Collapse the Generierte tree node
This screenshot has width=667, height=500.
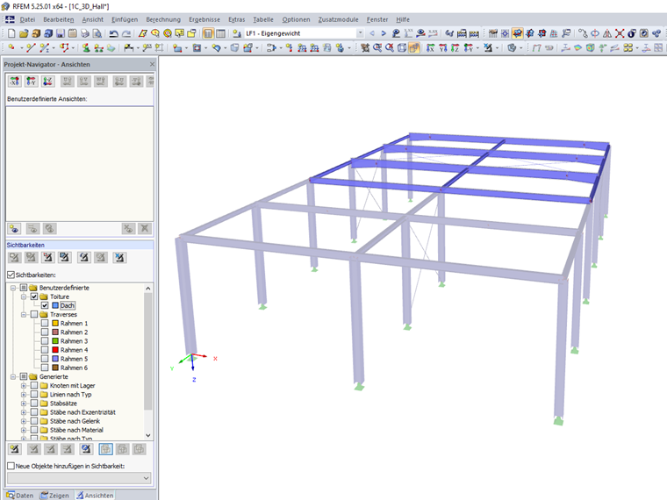(x=13, y=376)
